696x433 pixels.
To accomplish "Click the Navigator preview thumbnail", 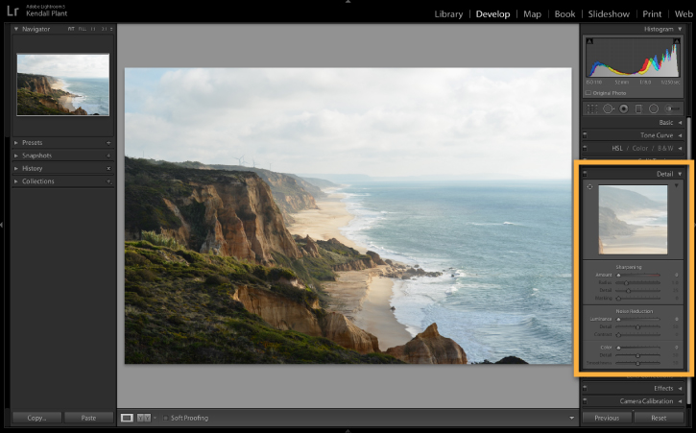I will (63, 84).
